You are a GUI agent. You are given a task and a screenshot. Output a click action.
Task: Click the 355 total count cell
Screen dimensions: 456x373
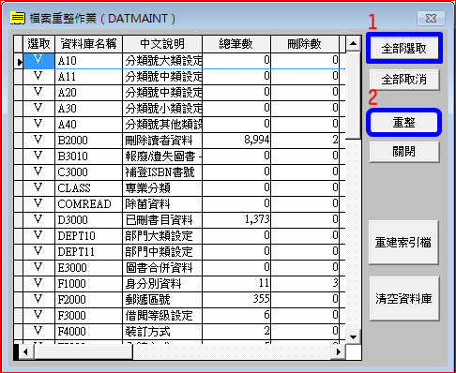[236, 300]
